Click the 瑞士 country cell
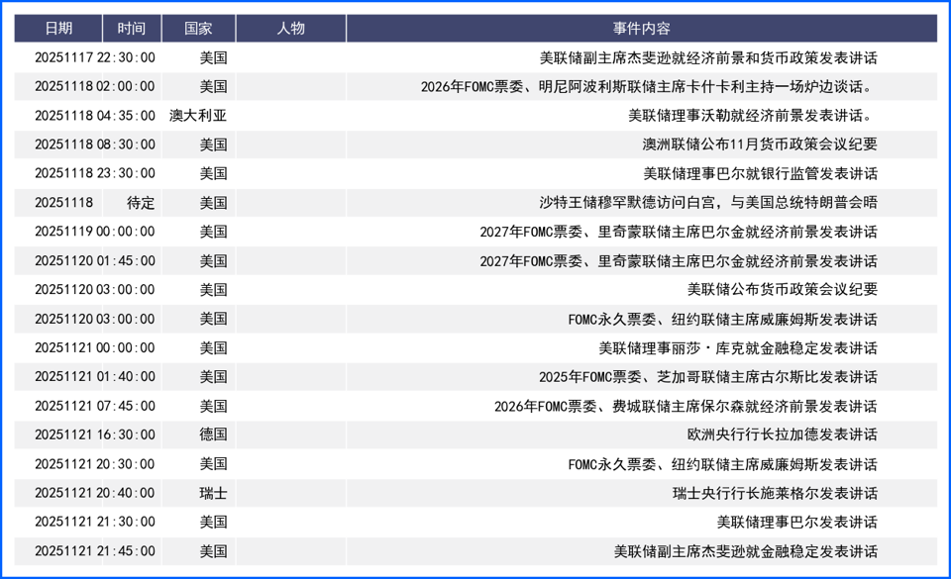This screenshot has width=951, height=579. [x=213, y=493]
